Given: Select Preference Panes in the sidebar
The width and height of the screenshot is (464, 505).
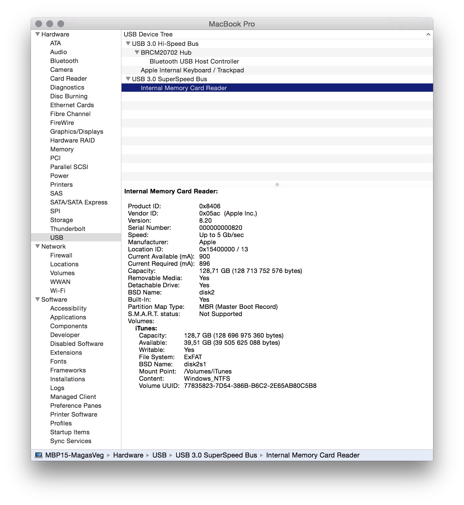Looking at the screenshot, I should 76,406.
